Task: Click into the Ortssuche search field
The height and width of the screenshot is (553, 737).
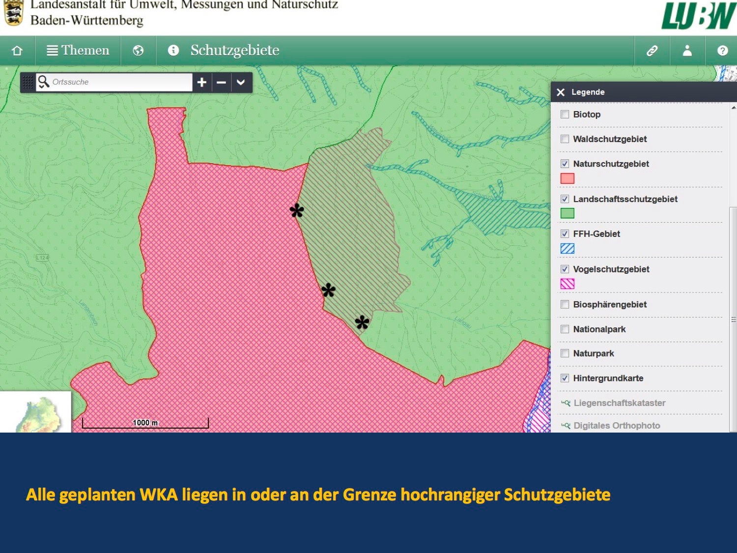Action: 119,82
